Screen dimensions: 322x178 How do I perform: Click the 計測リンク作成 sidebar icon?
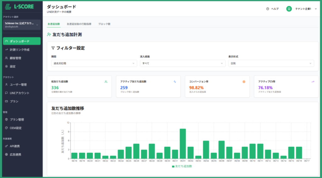pos(7,50)
